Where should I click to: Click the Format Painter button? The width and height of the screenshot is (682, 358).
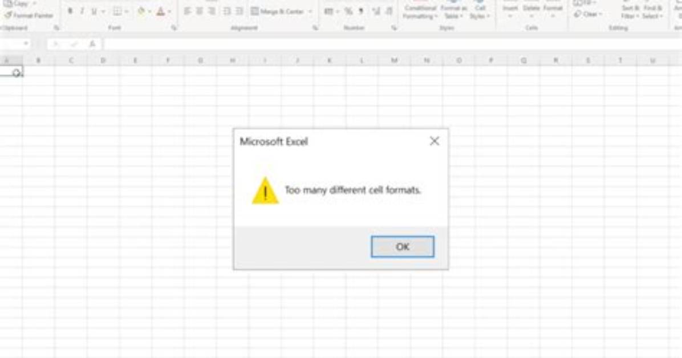coord(29,15)
